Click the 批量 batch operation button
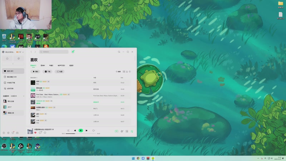Viewport: 286px width, 161px height. (59, 72)
